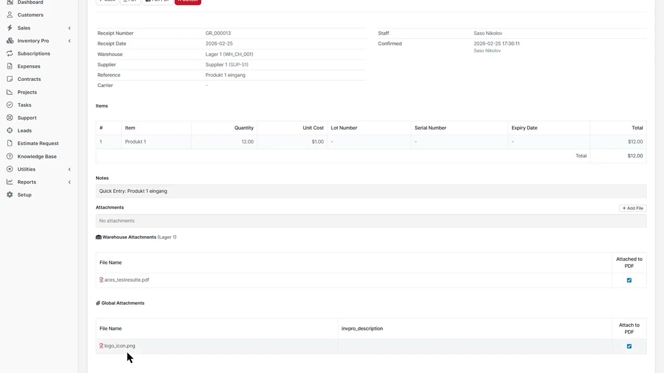Click the Setup gear icon
The width and height of the screenshot is (664, 373).
click(x=10, y=195)
